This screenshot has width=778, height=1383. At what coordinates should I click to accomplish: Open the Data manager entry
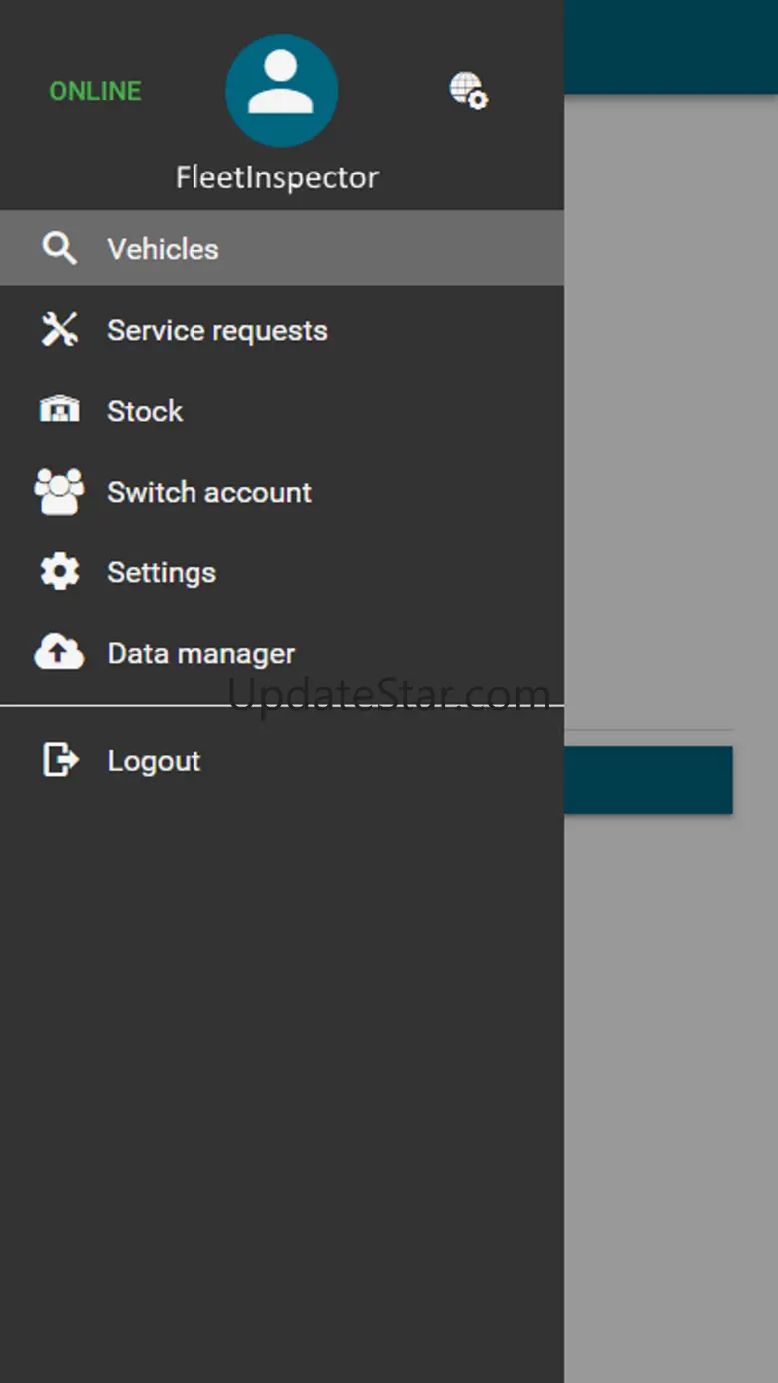(x=281, y=652)
